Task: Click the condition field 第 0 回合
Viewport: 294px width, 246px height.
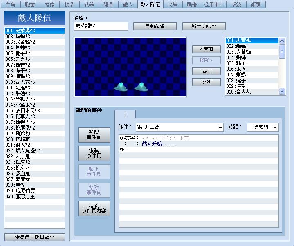Action: click(180, 127)
